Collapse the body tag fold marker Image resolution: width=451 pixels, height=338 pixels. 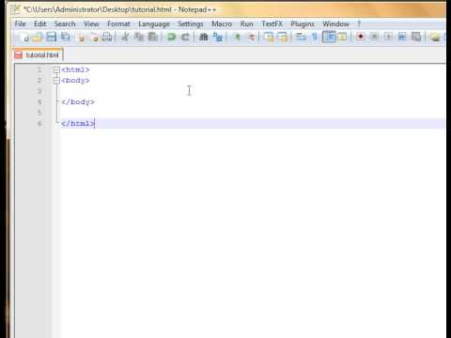pyautogui.click(x=56, y=81)
